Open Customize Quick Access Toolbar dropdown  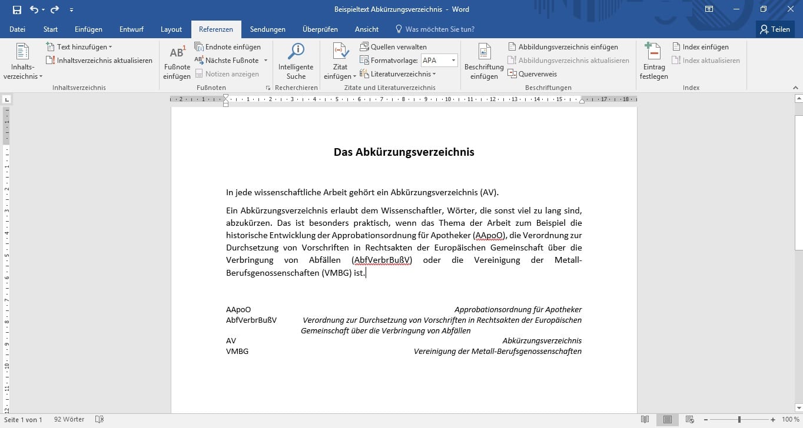coord(71,10)
